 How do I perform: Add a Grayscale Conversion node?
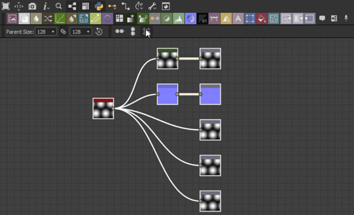155,19
